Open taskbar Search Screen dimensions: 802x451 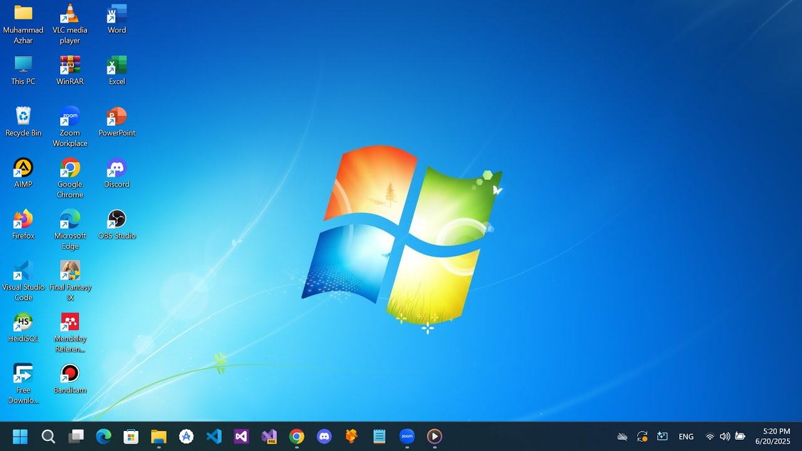tap(48, 437)
